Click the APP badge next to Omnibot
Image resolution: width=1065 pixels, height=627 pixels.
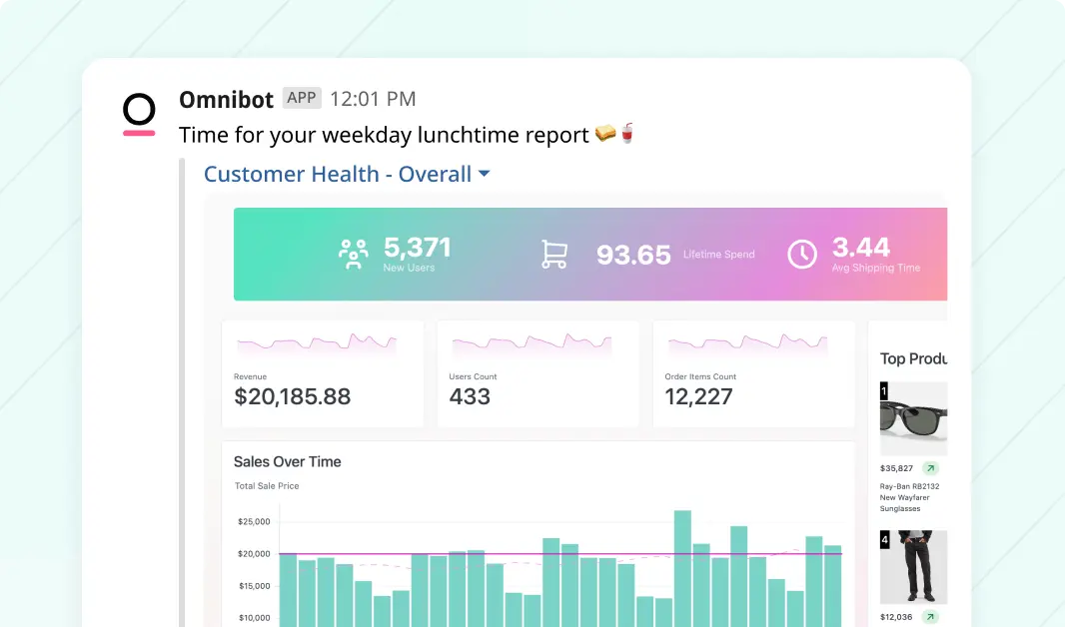[x=301, y=98]
